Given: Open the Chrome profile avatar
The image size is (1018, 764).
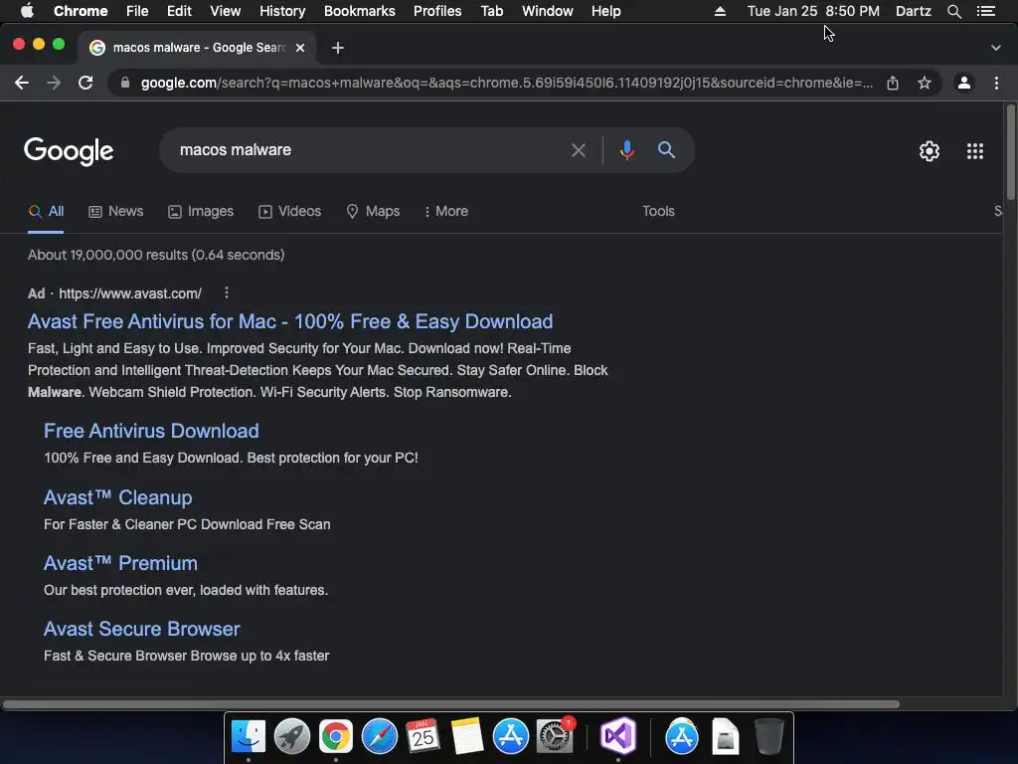Looking at the screenshot, I should [x=964, y=83].
